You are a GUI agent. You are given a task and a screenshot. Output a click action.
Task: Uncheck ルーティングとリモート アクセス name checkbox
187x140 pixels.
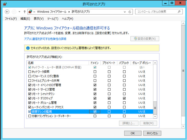[x=30, y=107]
